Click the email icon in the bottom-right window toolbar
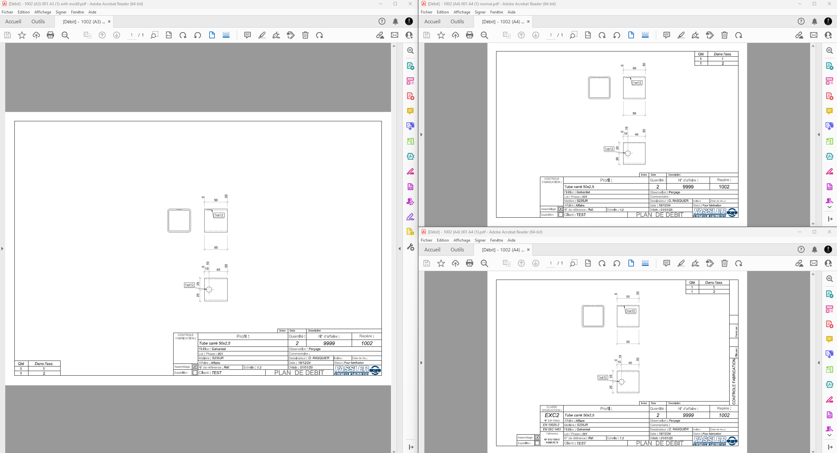The height and width of the screenshot is (453, 837). (814, 263)
